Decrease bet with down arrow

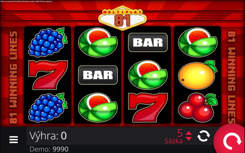pos(188,139)
